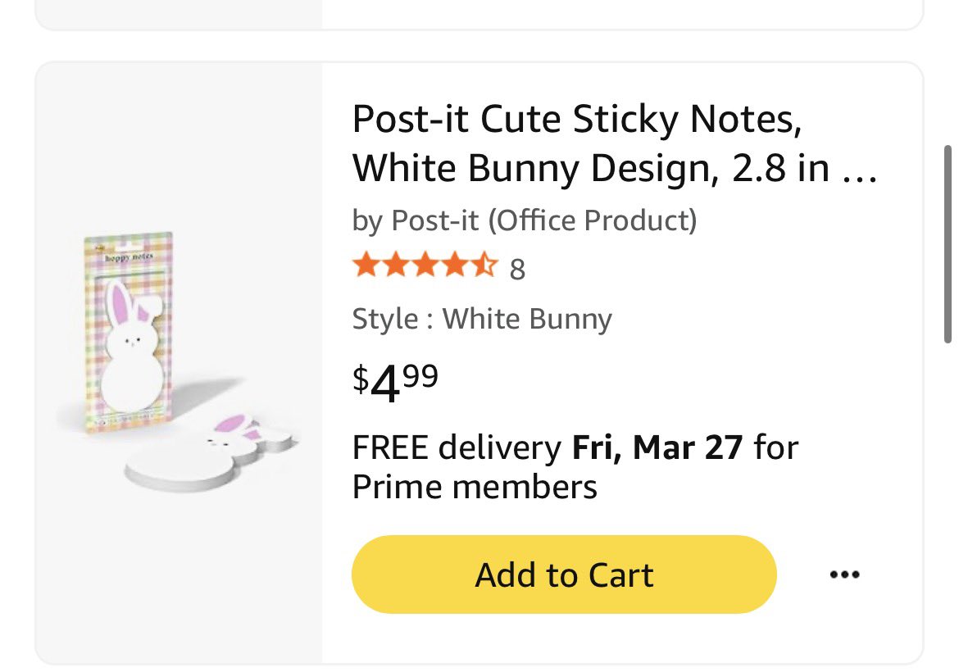959x672 pixels.
Task: Open the review count number 8
Action: tap(517, 269)
